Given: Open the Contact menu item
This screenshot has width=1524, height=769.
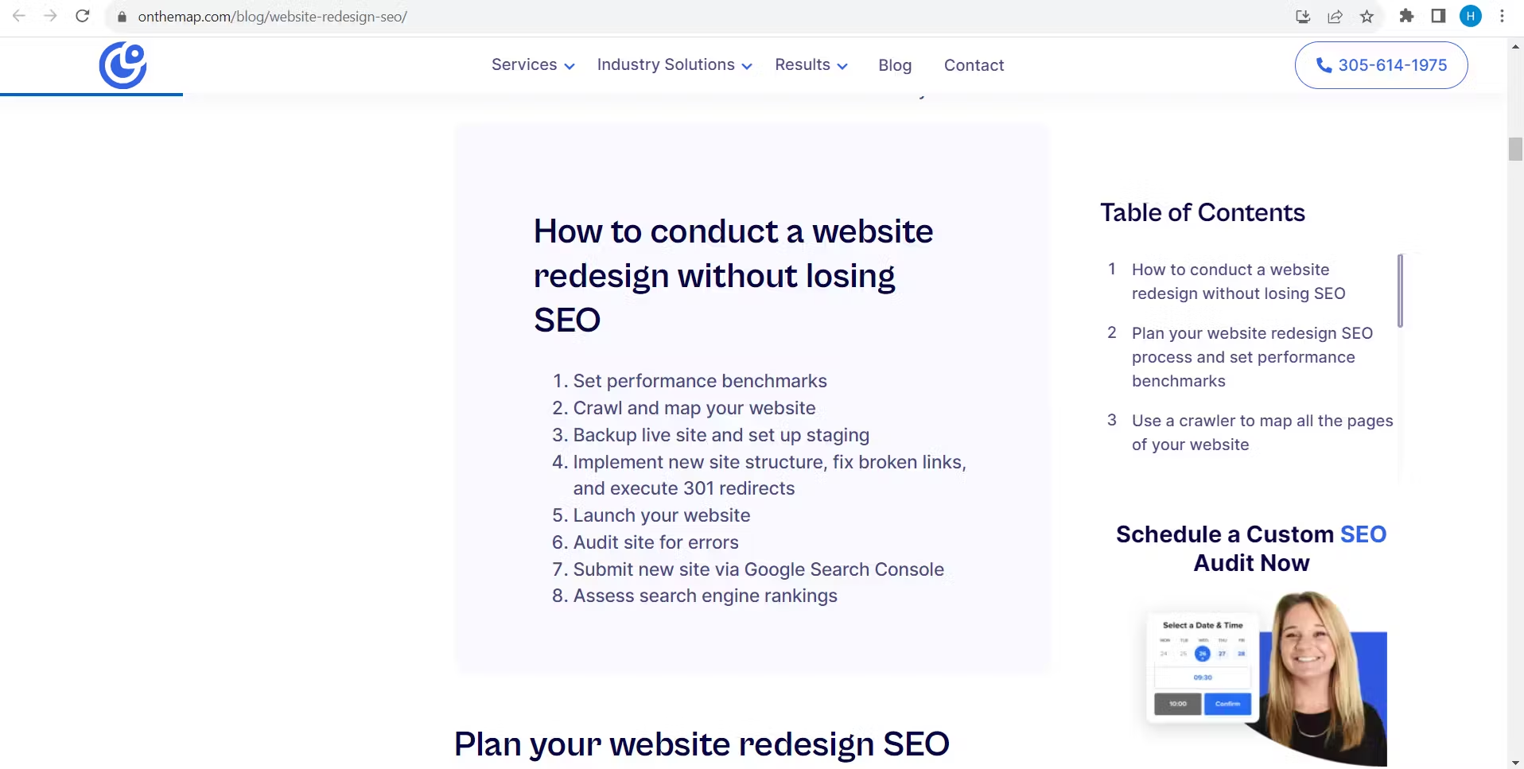Looking at the screenshot, I should 974,65.
